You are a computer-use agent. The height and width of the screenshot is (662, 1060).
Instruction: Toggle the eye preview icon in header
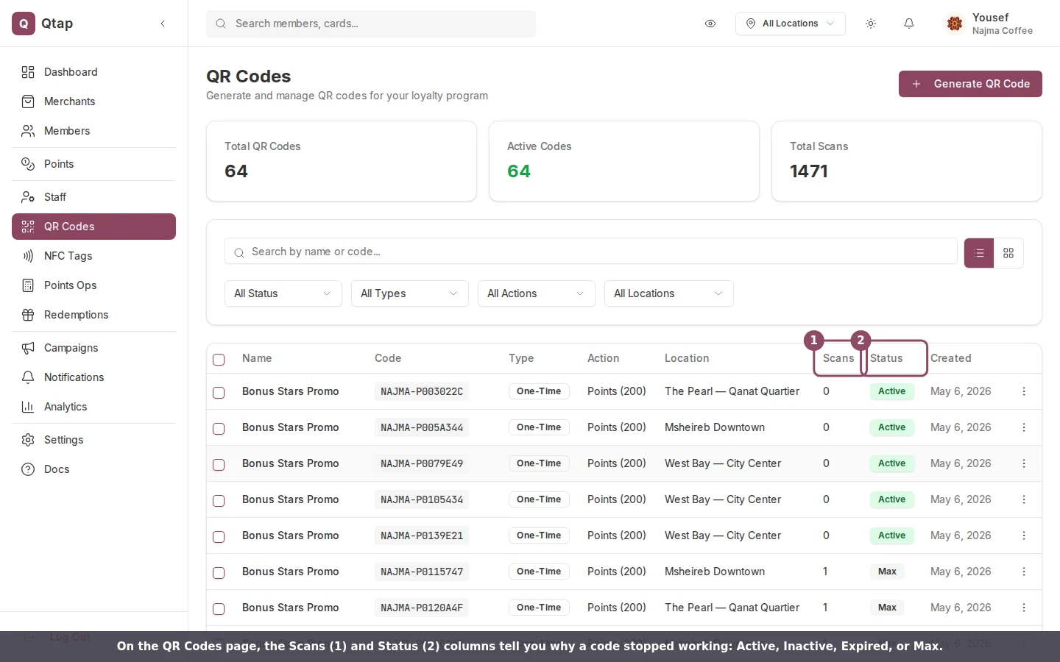coord(710,24)
